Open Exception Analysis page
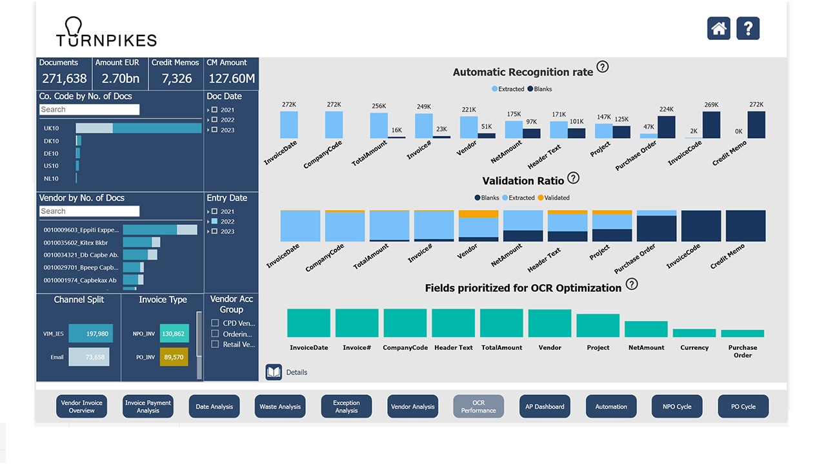Viewport: 826px width, 464px height. pyautogui.click(x=347, y=407)
